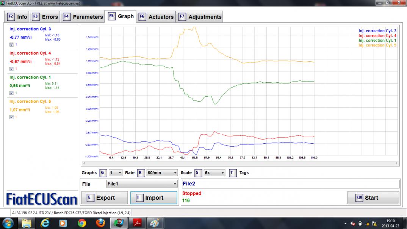
Task: Disable the Inj. correction Cyl. 1 checkbox
Action: coord(11,93)
